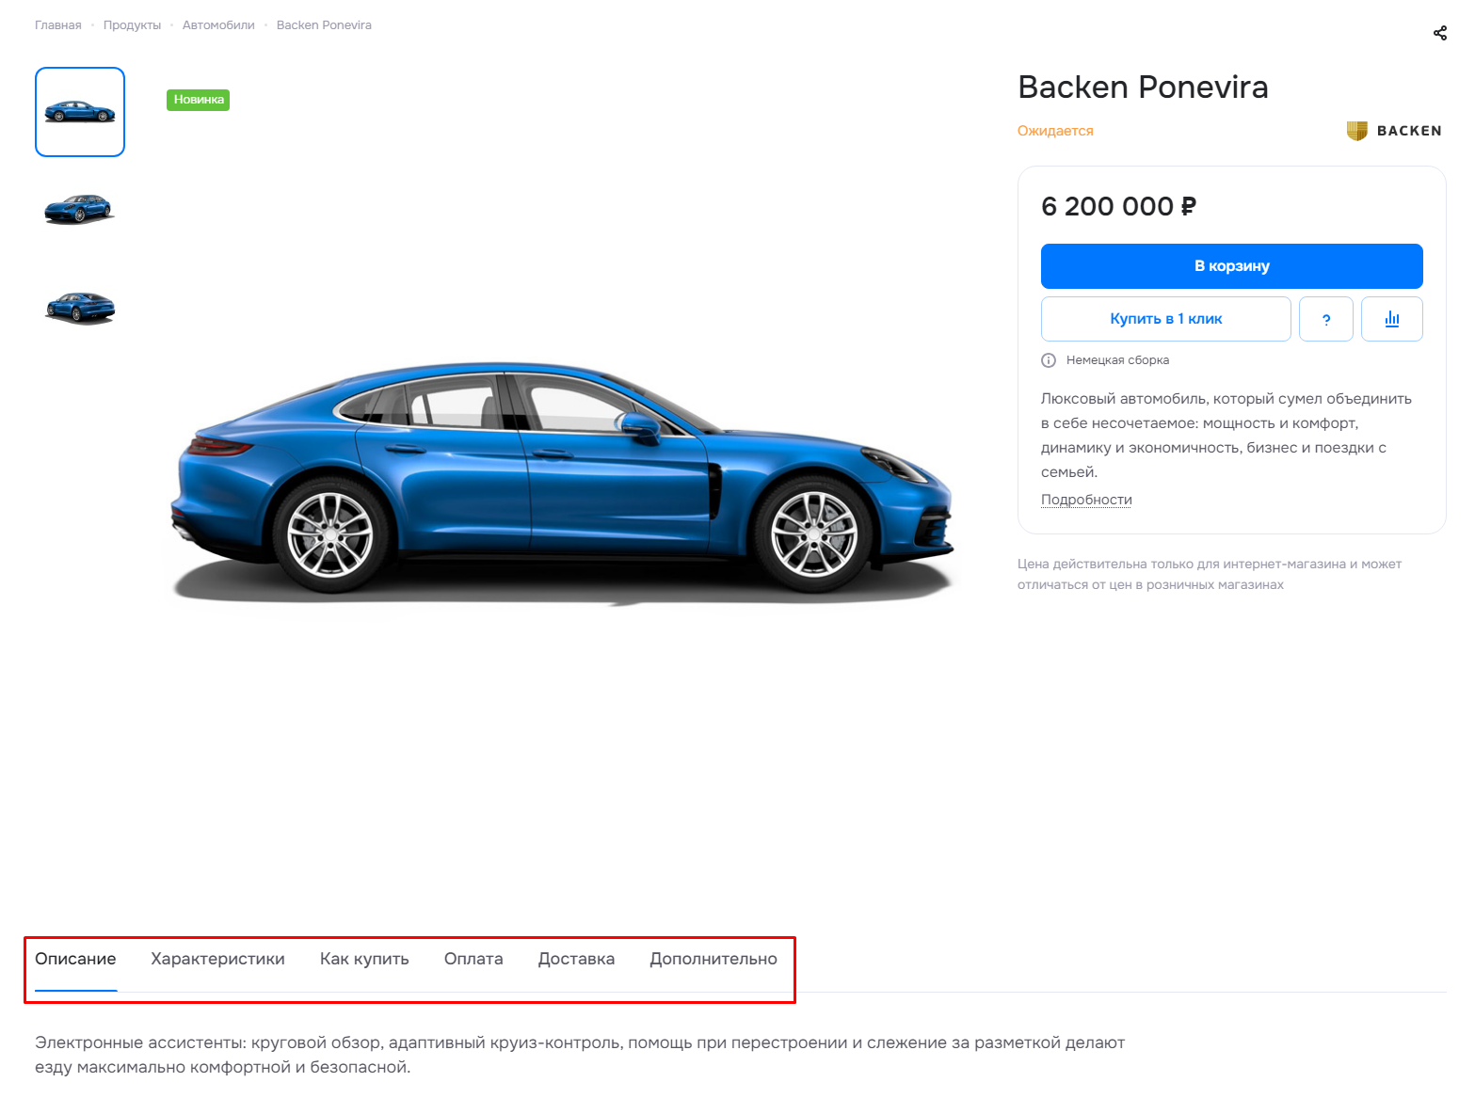Select the second car thumbnail
Viewport: 1475px width, 1098px height.
pyautogui.click(x=80, y=209)
